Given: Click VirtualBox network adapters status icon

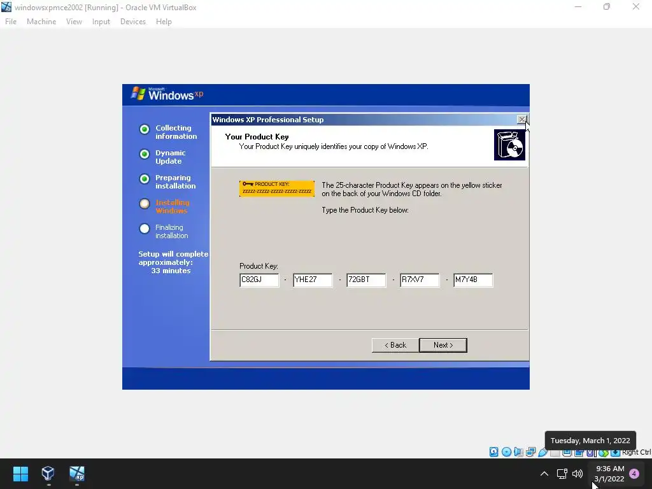Looking at the screenshot, I should tap(530, 452).
